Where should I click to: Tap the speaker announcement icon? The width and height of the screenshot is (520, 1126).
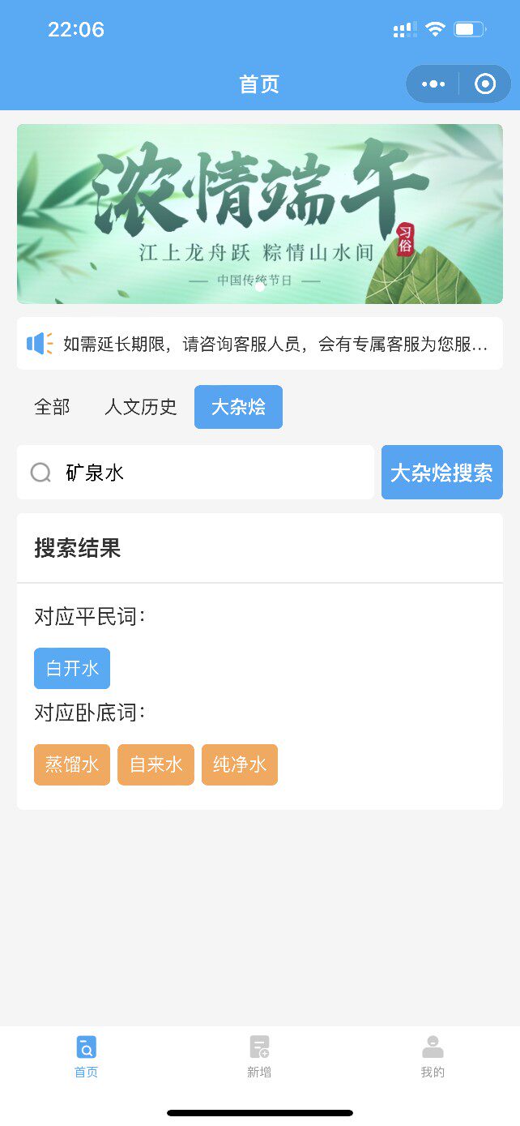click(x=39, y=344)
